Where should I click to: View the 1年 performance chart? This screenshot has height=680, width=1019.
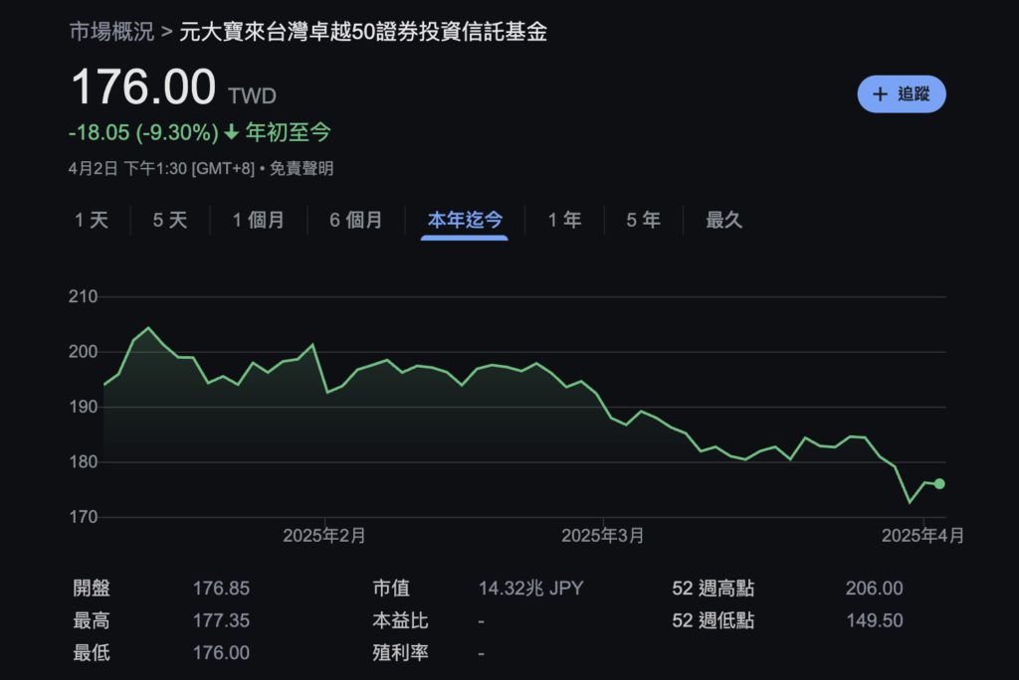(x=564, y=221)
